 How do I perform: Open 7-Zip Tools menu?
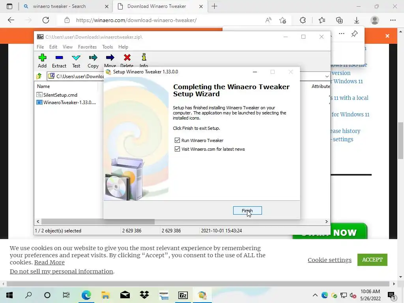point(107,47)
